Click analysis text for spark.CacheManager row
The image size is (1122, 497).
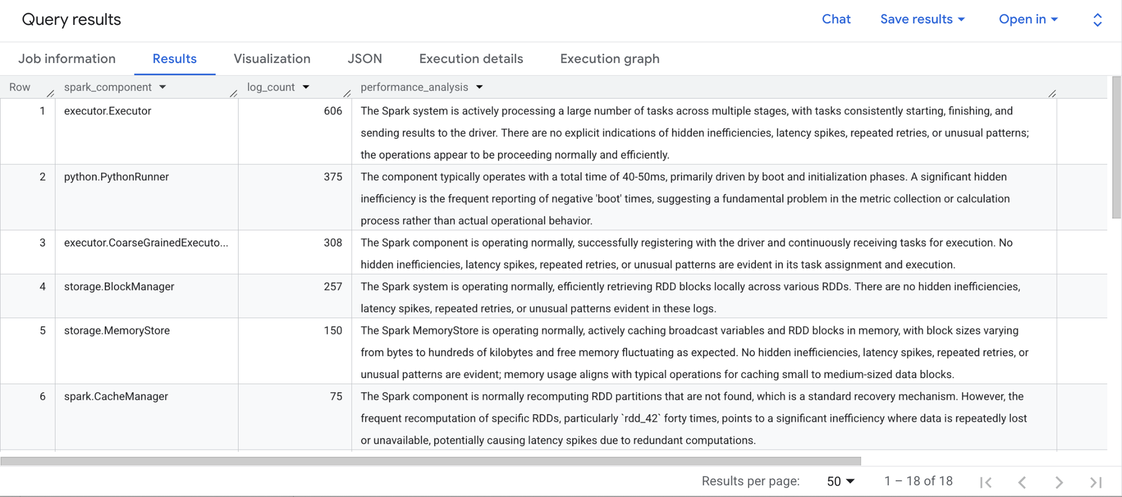(x=694, y=419)
